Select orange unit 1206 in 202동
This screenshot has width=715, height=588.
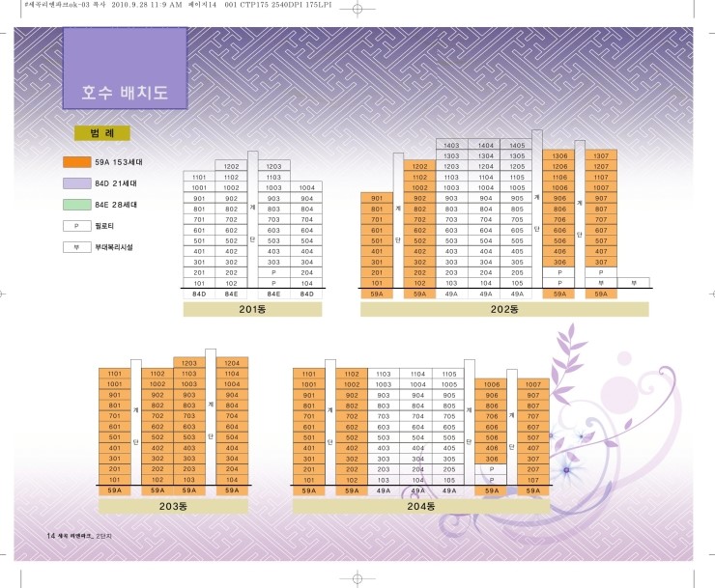pyautogui.click(x=560, y=166)
